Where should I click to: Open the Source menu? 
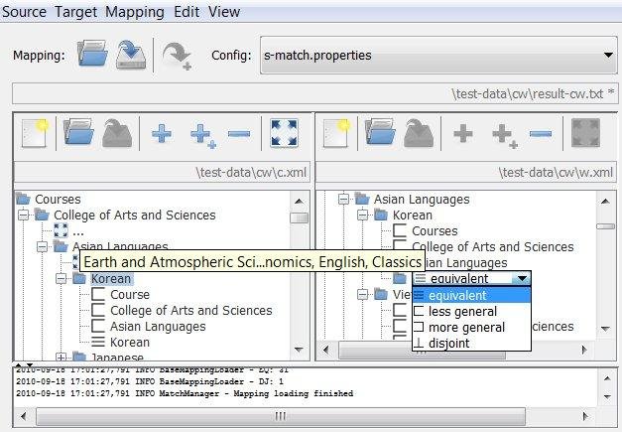[24, 12]
